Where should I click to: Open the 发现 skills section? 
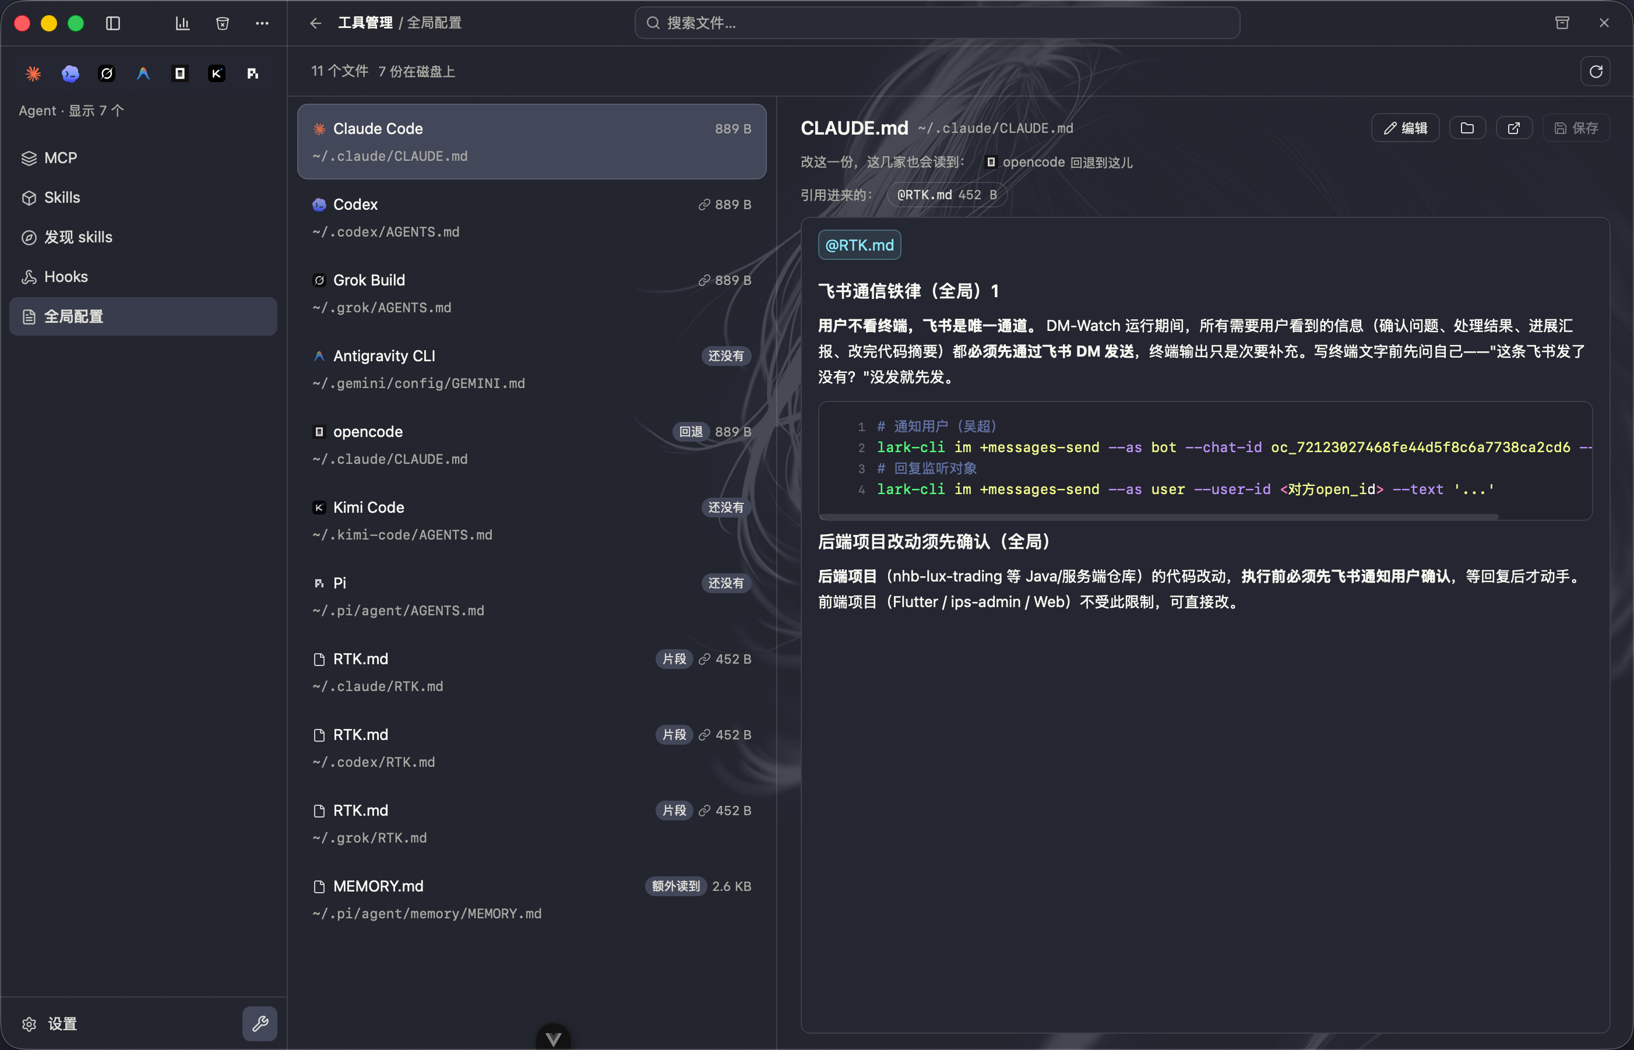pyautogui.click(x=143, y=237)
